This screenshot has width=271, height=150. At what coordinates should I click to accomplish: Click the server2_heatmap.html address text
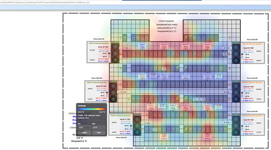(45, 2)
